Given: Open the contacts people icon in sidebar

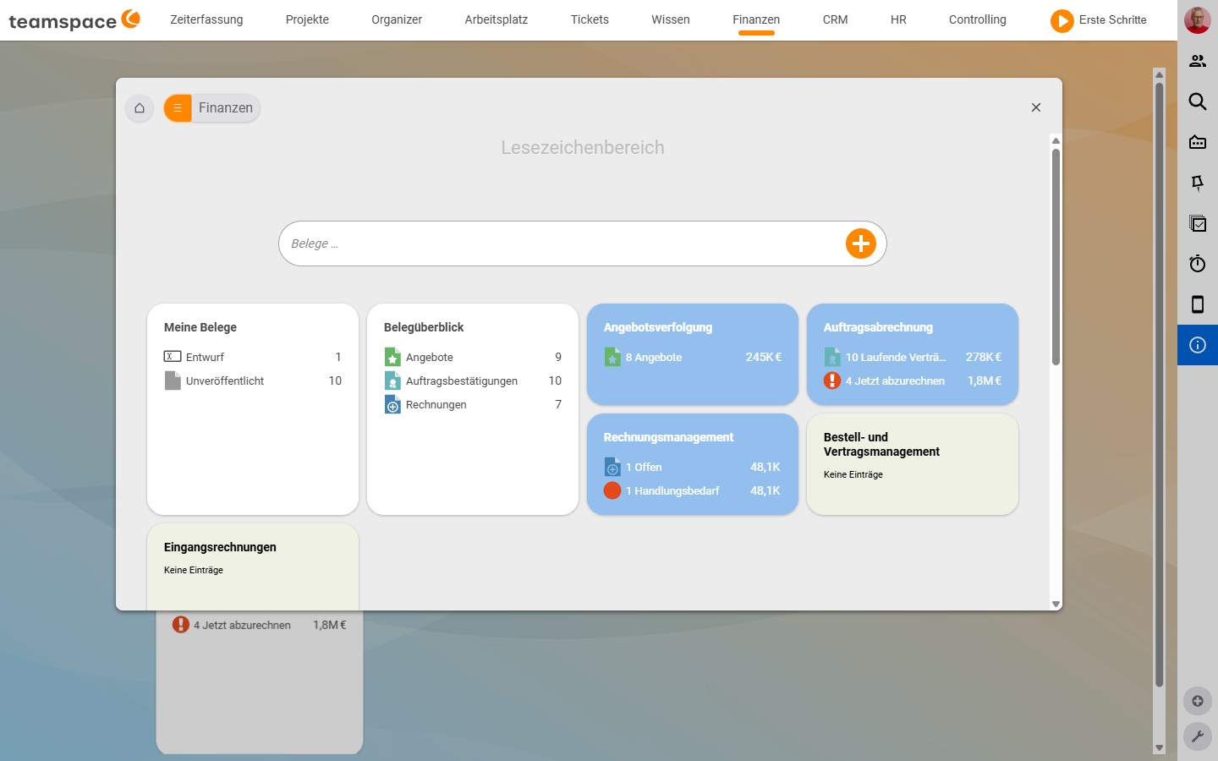Looking at the screenshot, I should click(x=1198, y=61).
